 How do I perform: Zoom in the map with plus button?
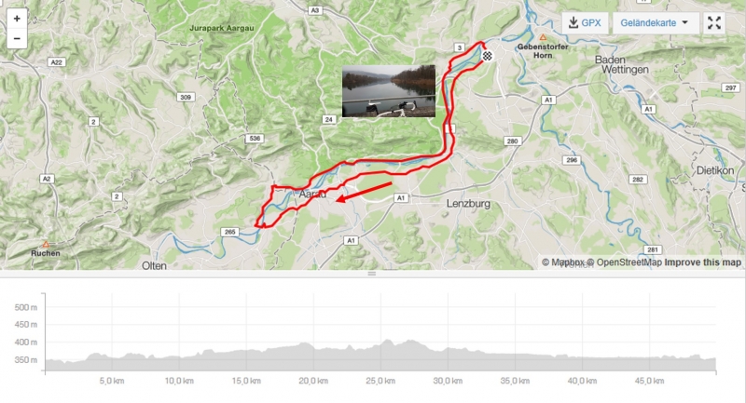(17, 19)
